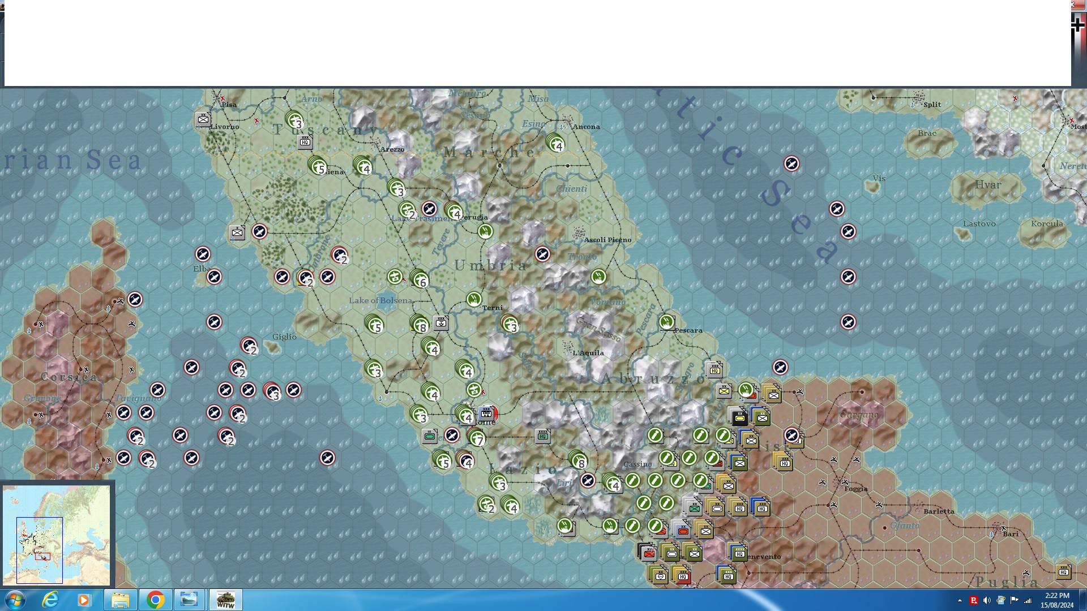
Task: Open the Windows Start menu
Action: point(15,600)
